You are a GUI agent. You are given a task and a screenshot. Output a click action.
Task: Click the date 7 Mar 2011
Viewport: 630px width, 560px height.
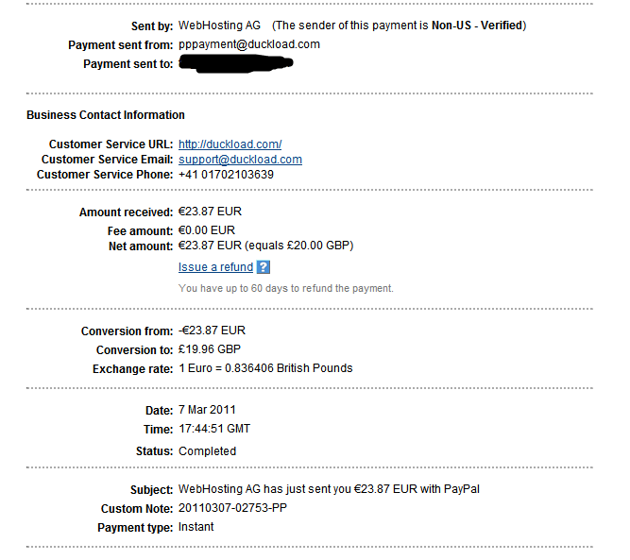(207, 410)
